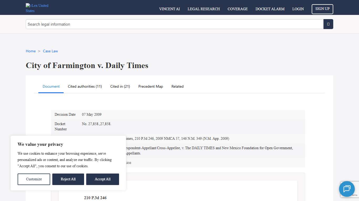Viewport: 359px width, 201px height.
Task: View the Precedent Map tab
Action: click(x=151, y=86)
